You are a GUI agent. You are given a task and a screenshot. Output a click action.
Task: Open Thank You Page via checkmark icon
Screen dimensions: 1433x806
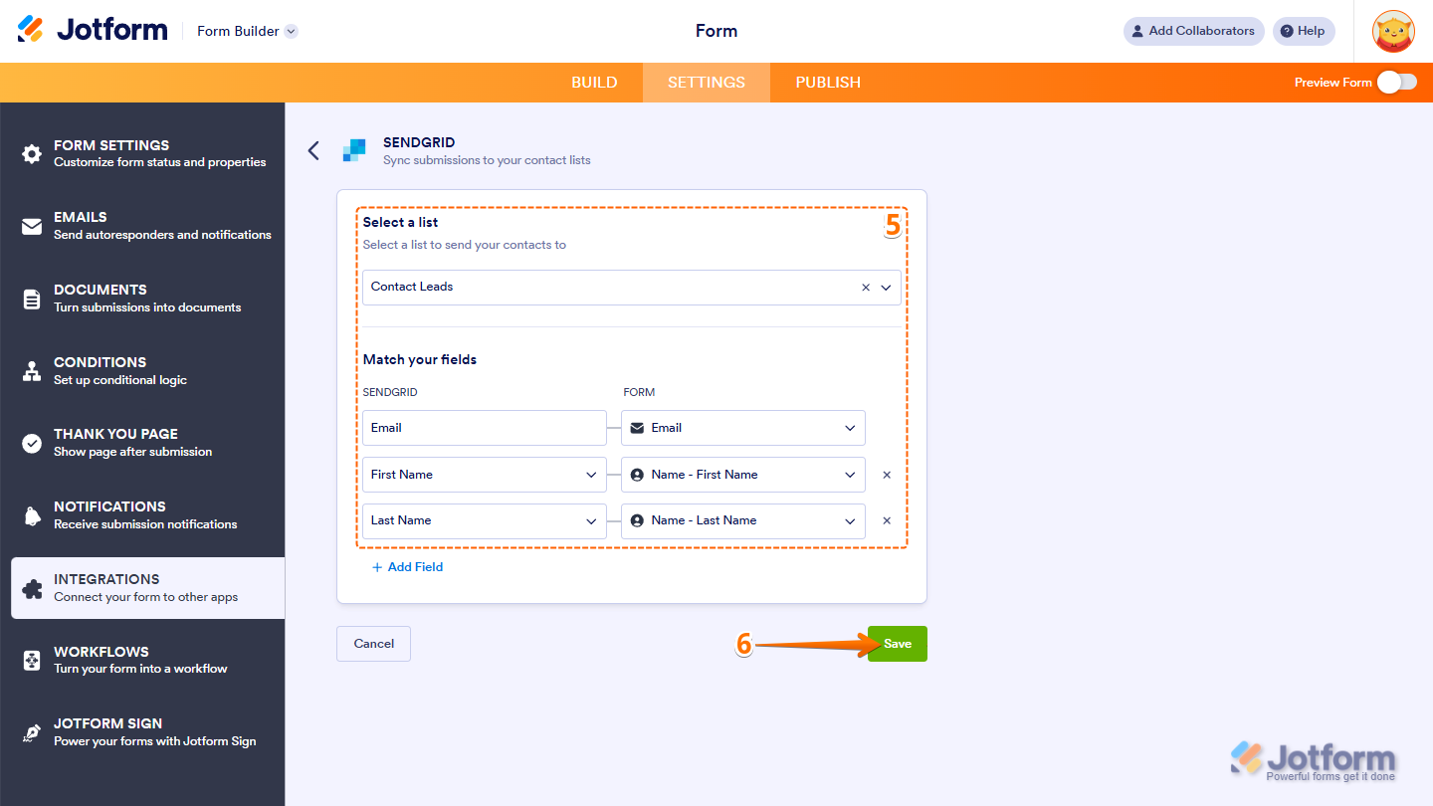[x=30, y=441]
